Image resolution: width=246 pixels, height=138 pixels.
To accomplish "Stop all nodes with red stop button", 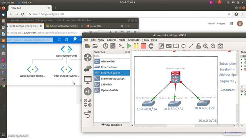I will (x=143, y=46).
